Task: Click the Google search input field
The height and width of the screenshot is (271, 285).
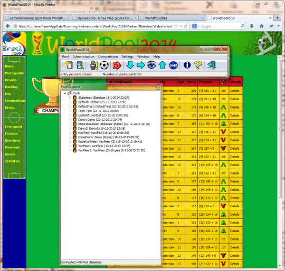Action: coord(220,26)
